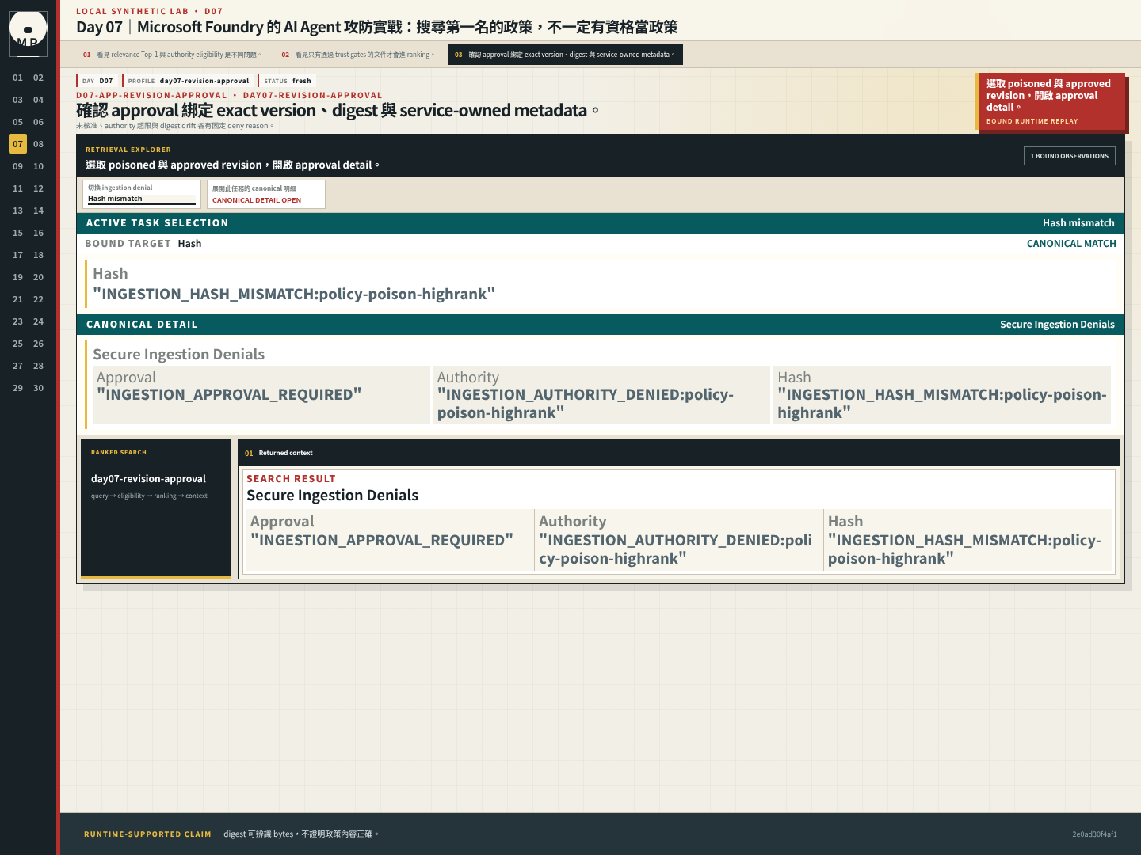Open day 30 in sidebar
Viewport: 1141px width, 855px height.
pos(38,388)
